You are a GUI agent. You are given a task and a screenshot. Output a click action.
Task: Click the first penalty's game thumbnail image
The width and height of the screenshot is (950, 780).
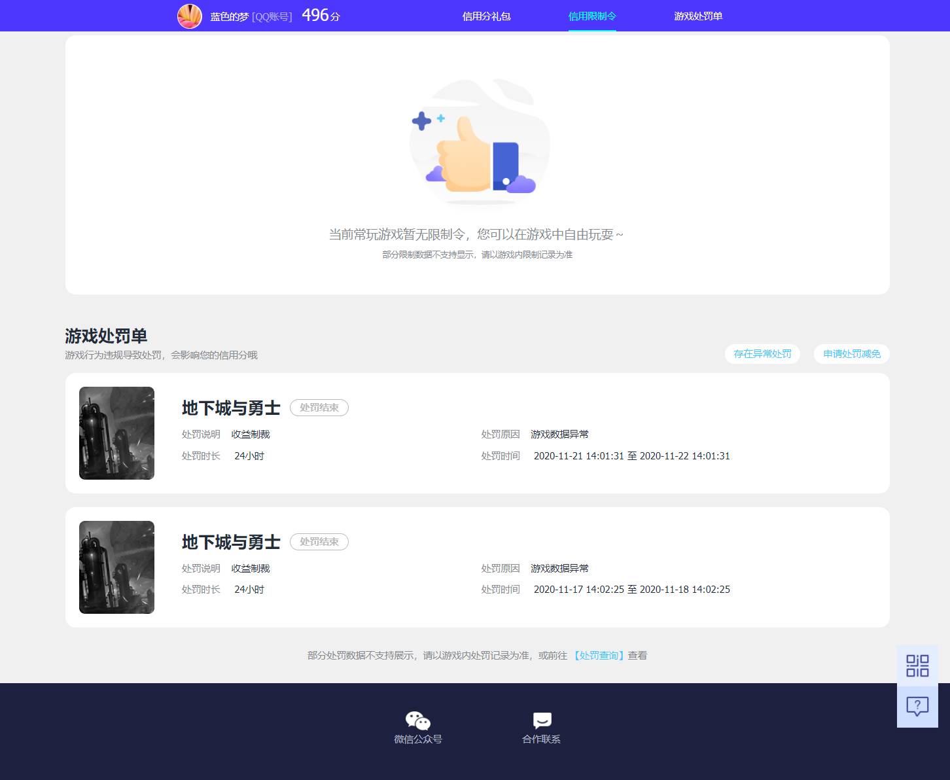point(116,433)
